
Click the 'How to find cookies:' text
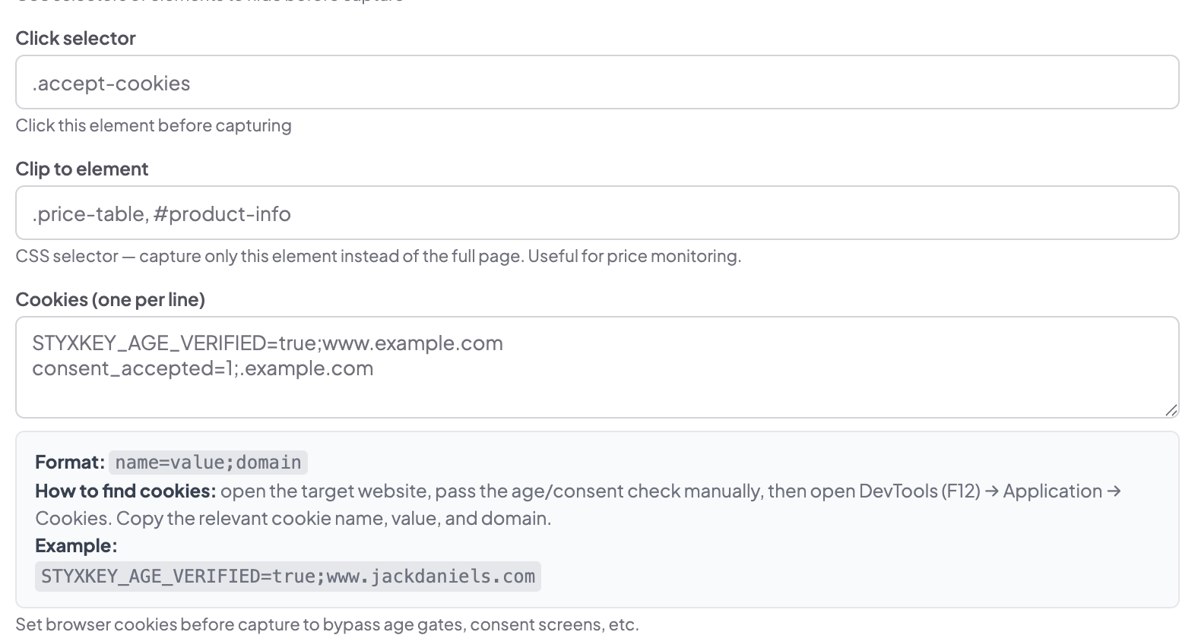tap(125, 491)
